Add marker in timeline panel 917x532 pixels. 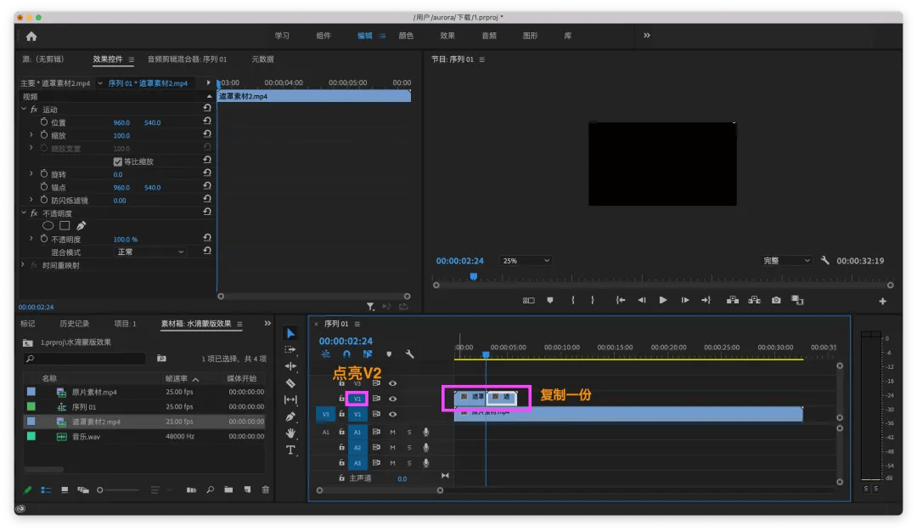pos(389,354)
